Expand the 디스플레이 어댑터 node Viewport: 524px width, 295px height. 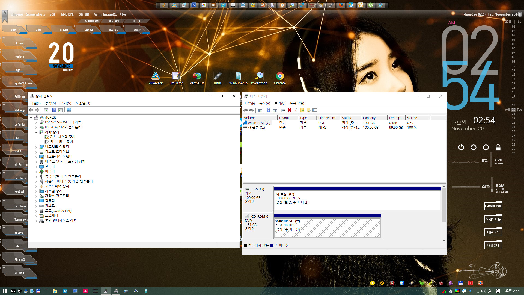point(36,157)
